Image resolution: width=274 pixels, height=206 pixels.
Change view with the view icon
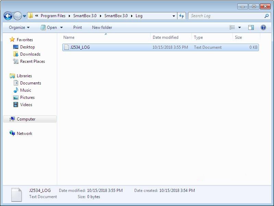tap(232, 27)
